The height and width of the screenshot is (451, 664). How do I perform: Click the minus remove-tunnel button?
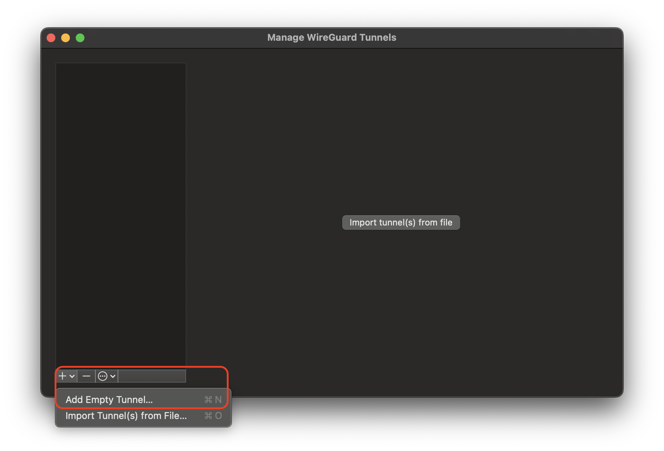(86, 376)
